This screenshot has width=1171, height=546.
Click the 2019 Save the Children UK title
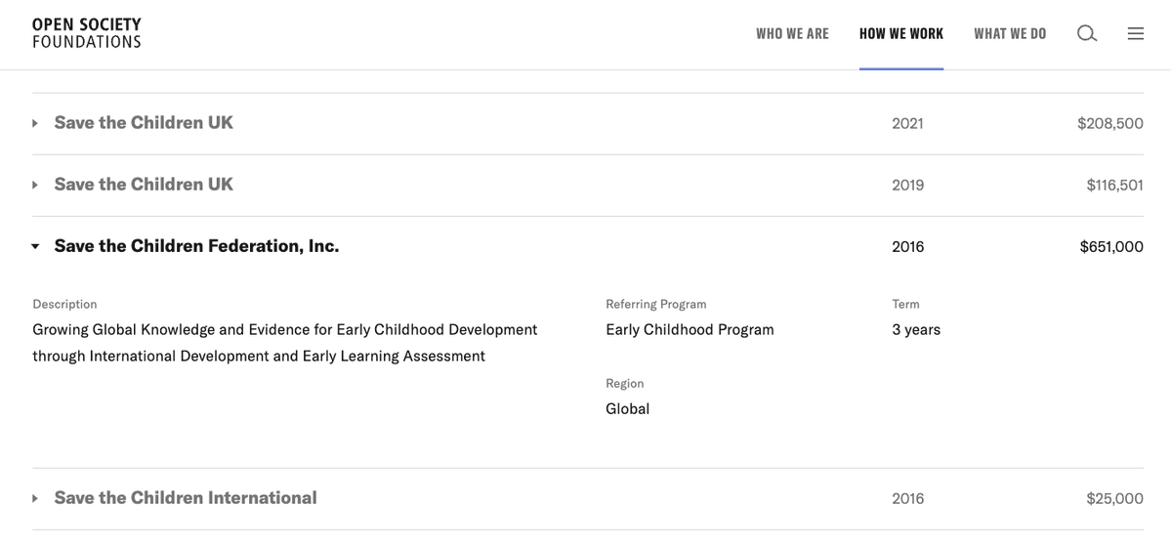tap(144, 185)
